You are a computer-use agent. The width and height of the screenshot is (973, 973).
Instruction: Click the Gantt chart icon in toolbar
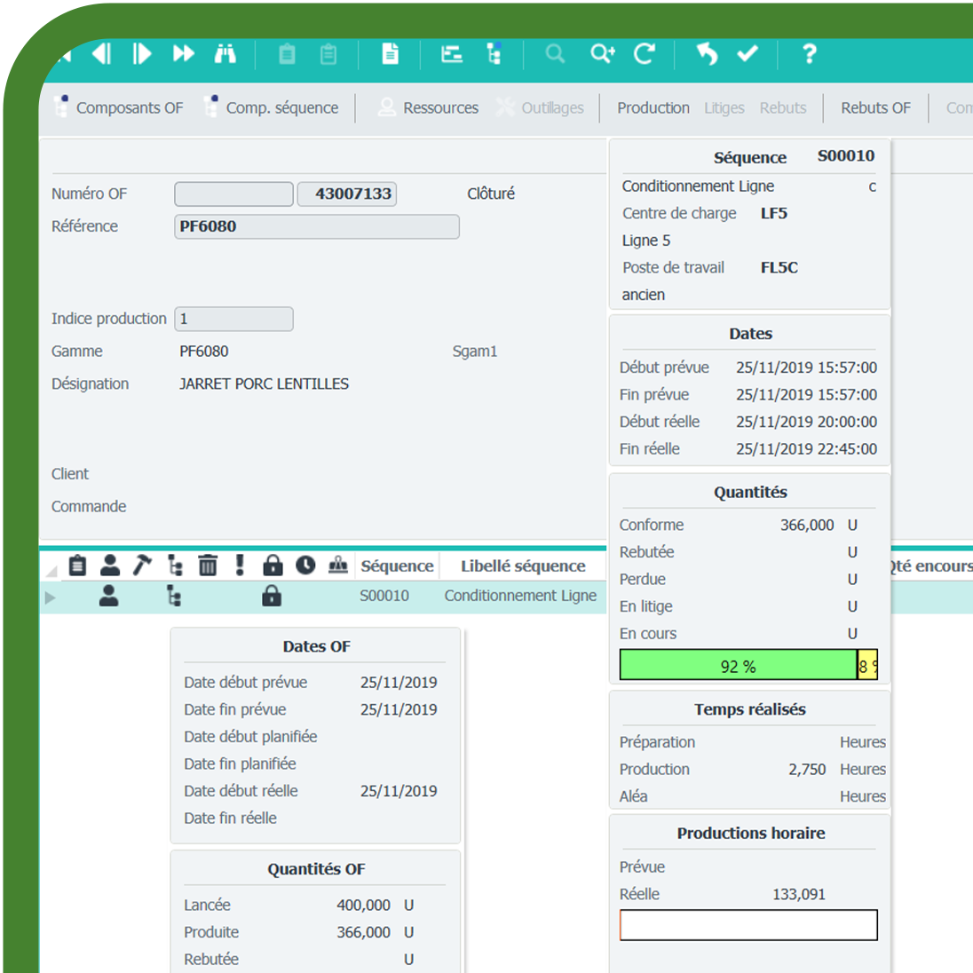pyautogui.click(x=452, y=54)
